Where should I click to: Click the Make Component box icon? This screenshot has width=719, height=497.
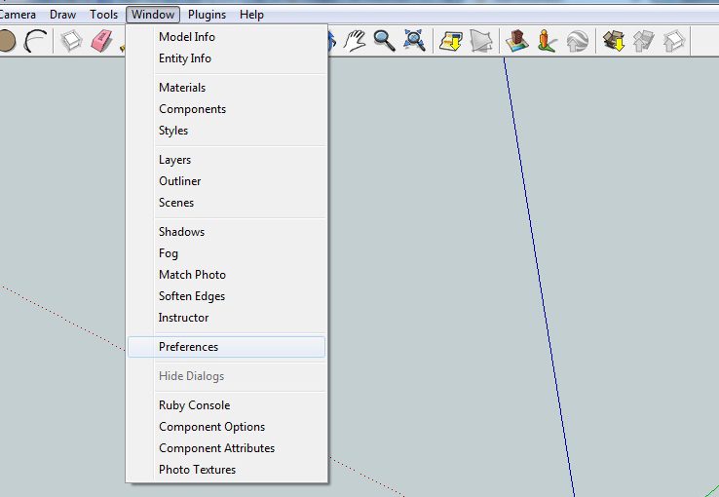[x=71, y=41]
